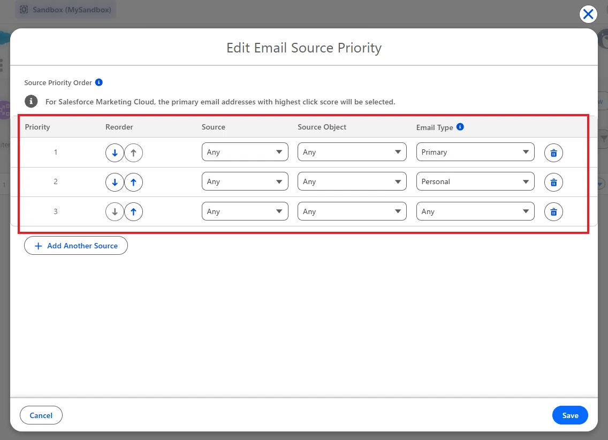This screenshot has height=440, width=608.
Task: Open Email Type dropdown showing Personal
Action: pyautogui.click(x=475, y=181)
